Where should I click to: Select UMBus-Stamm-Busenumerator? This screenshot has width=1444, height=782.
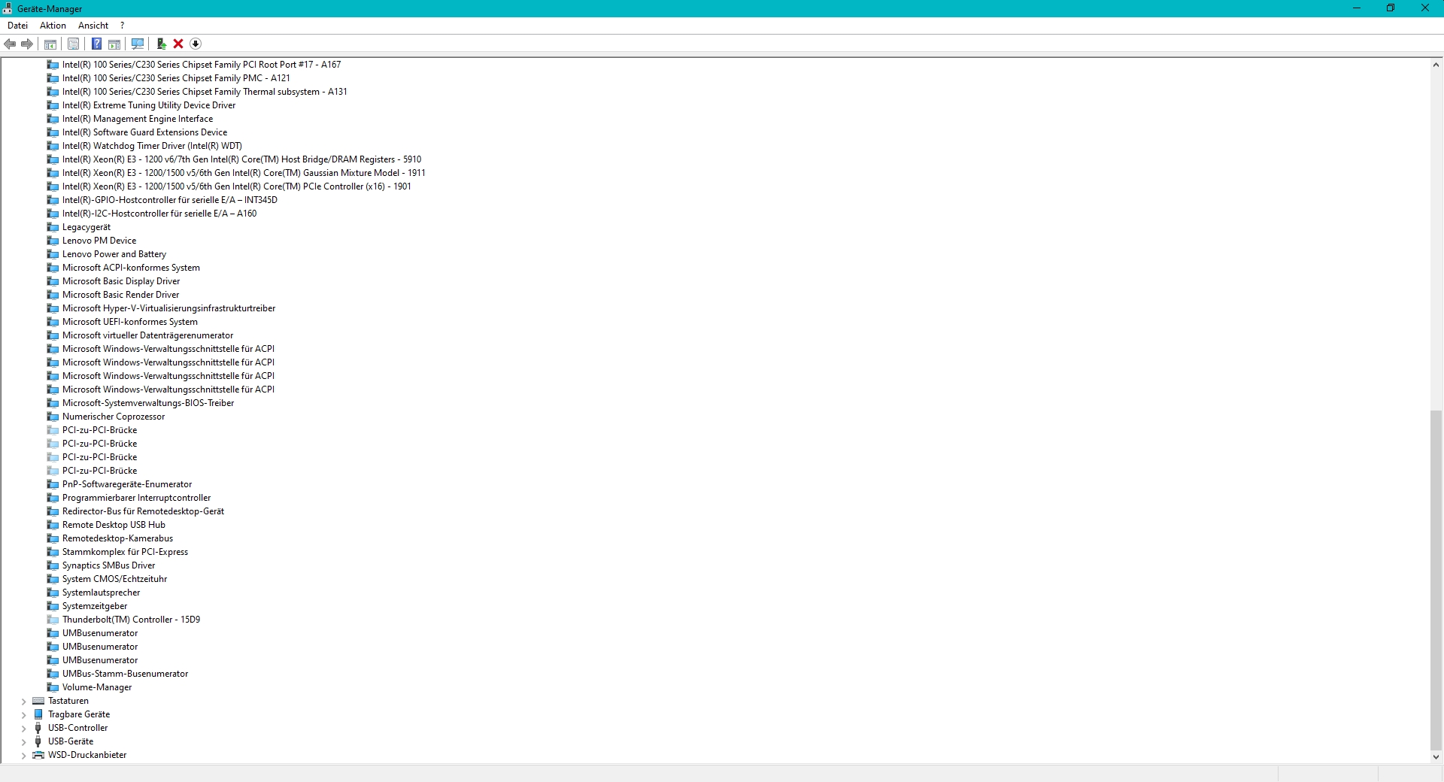(x=125, y=674)
